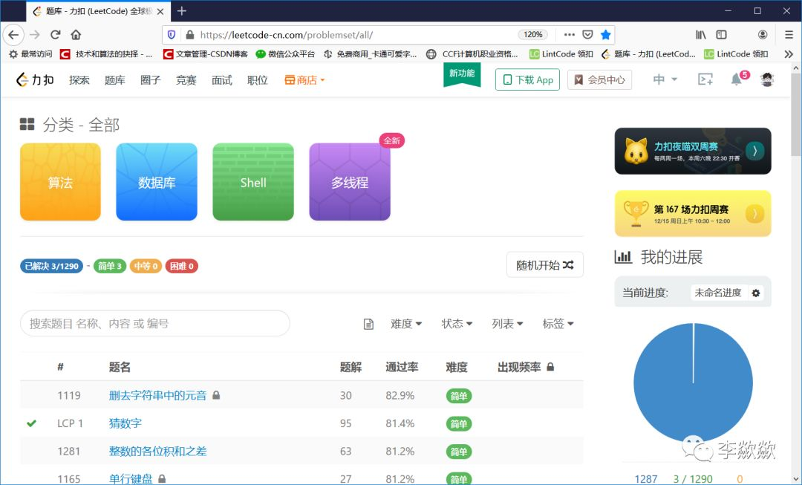Open the Firefox hamburger menu

point(789,35)
